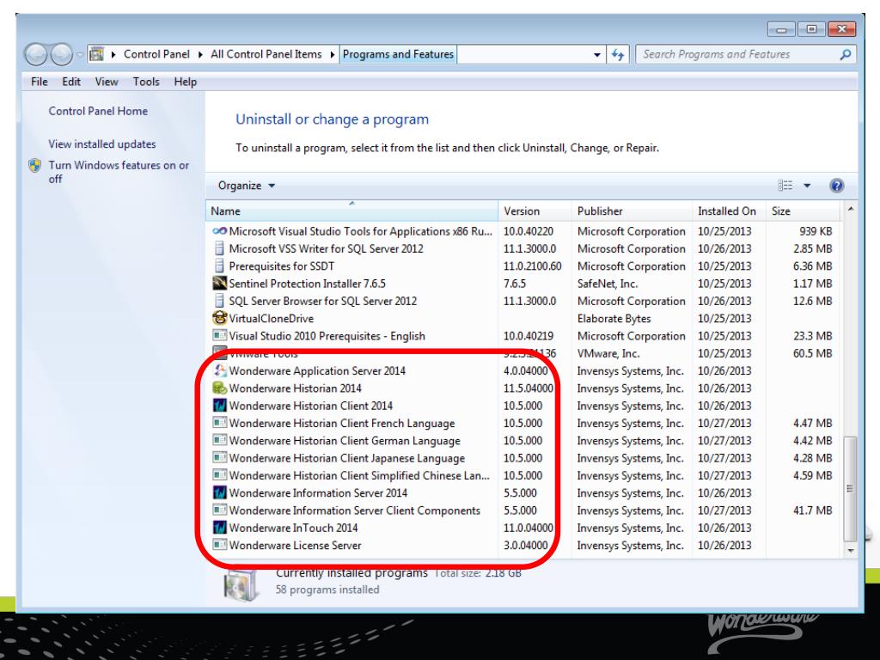Image resolution: width=880 pixels, height=660 pixels.
Task: Open the address bar history dropdown
Action: point(596,54)
